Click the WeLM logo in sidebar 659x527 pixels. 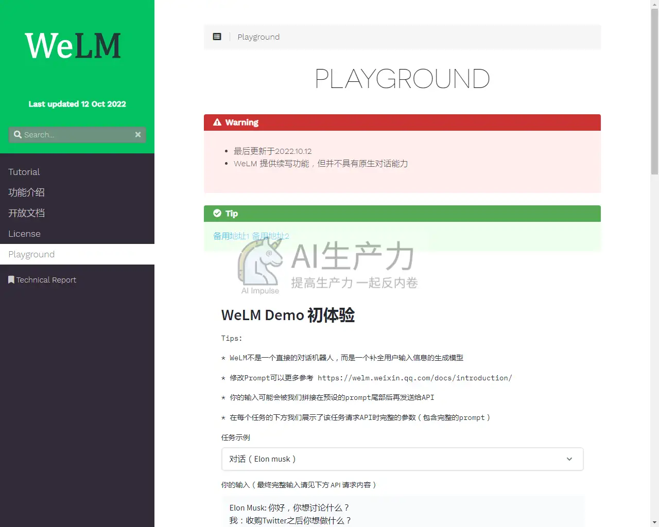click(73, 45)
